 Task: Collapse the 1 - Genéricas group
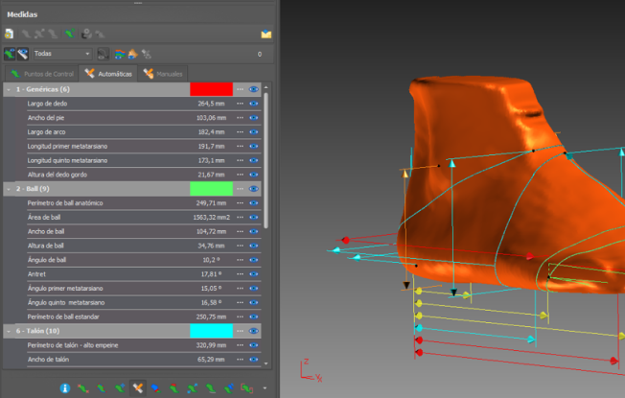pyautogui.click(x=8, y=88)
